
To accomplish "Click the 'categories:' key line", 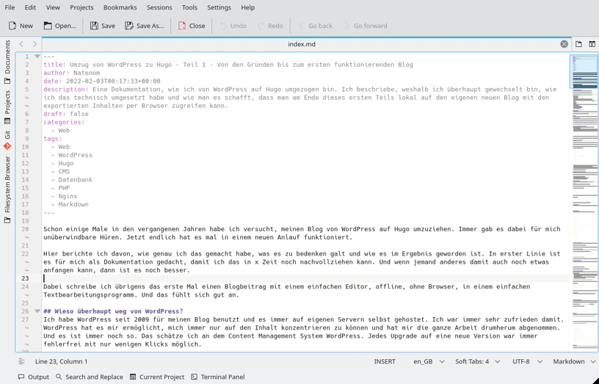I will (x=64, y=123).
